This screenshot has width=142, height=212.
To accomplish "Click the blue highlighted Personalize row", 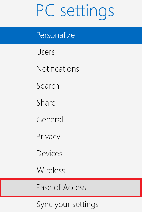I will (x=71, y=35).
